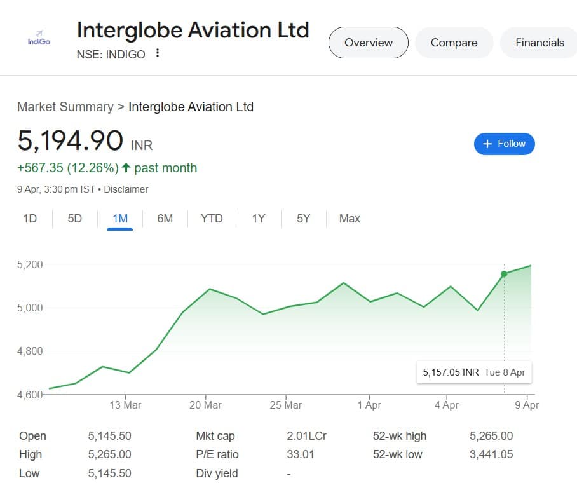Show the Max chart range

[x=350, y=219]
